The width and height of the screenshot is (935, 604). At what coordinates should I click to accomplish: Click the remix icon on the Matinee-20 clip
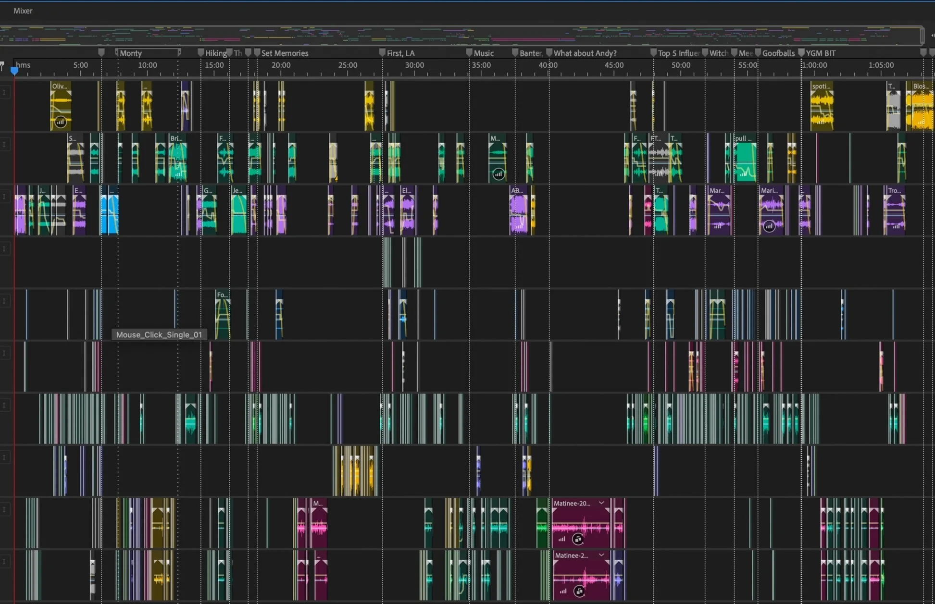[578, 539]
